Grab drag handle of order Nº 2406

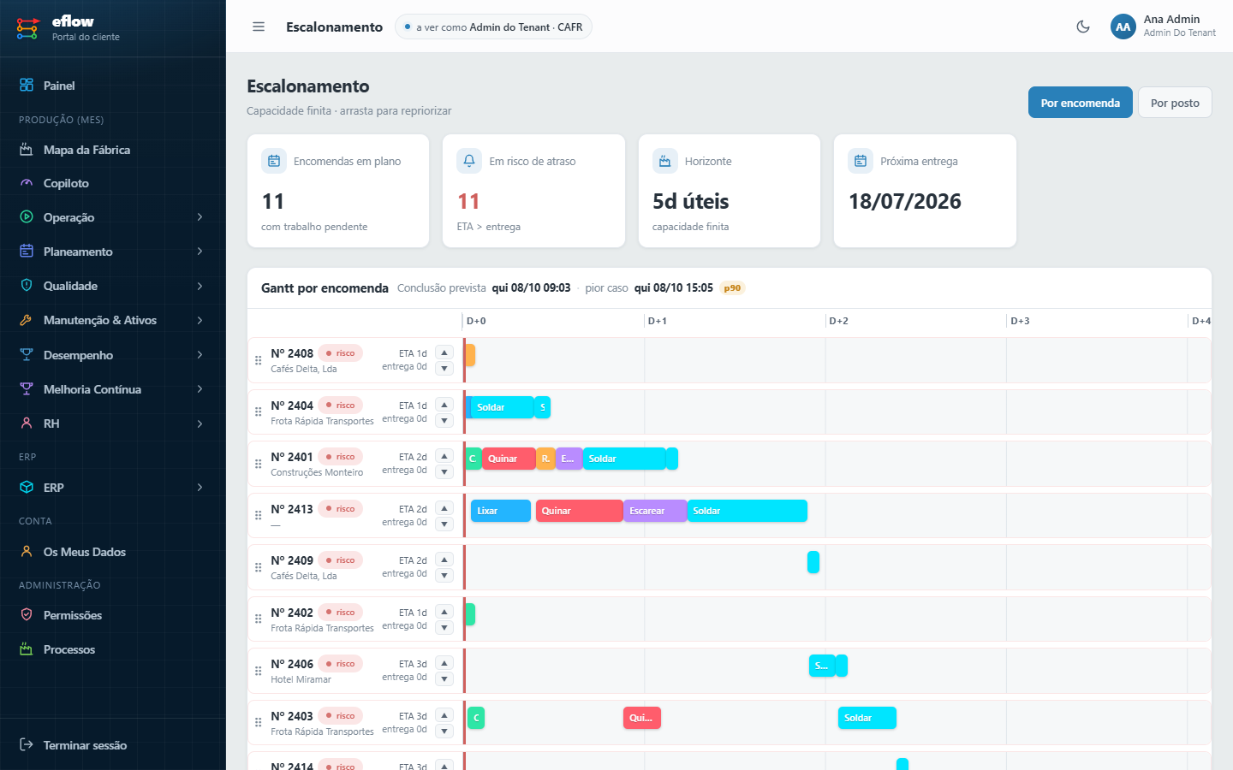click(259, 671)
